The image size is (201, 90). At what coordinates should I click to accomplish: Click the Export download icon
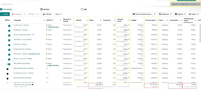tap(190, 14)
